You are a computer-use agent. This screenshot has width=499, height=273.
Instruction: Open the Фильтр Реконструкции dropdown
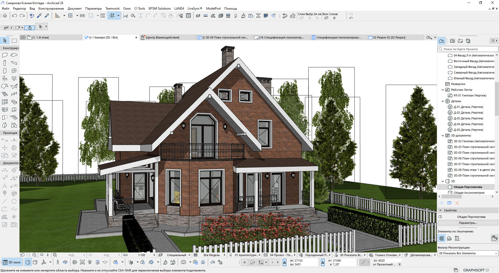[468, 253]
